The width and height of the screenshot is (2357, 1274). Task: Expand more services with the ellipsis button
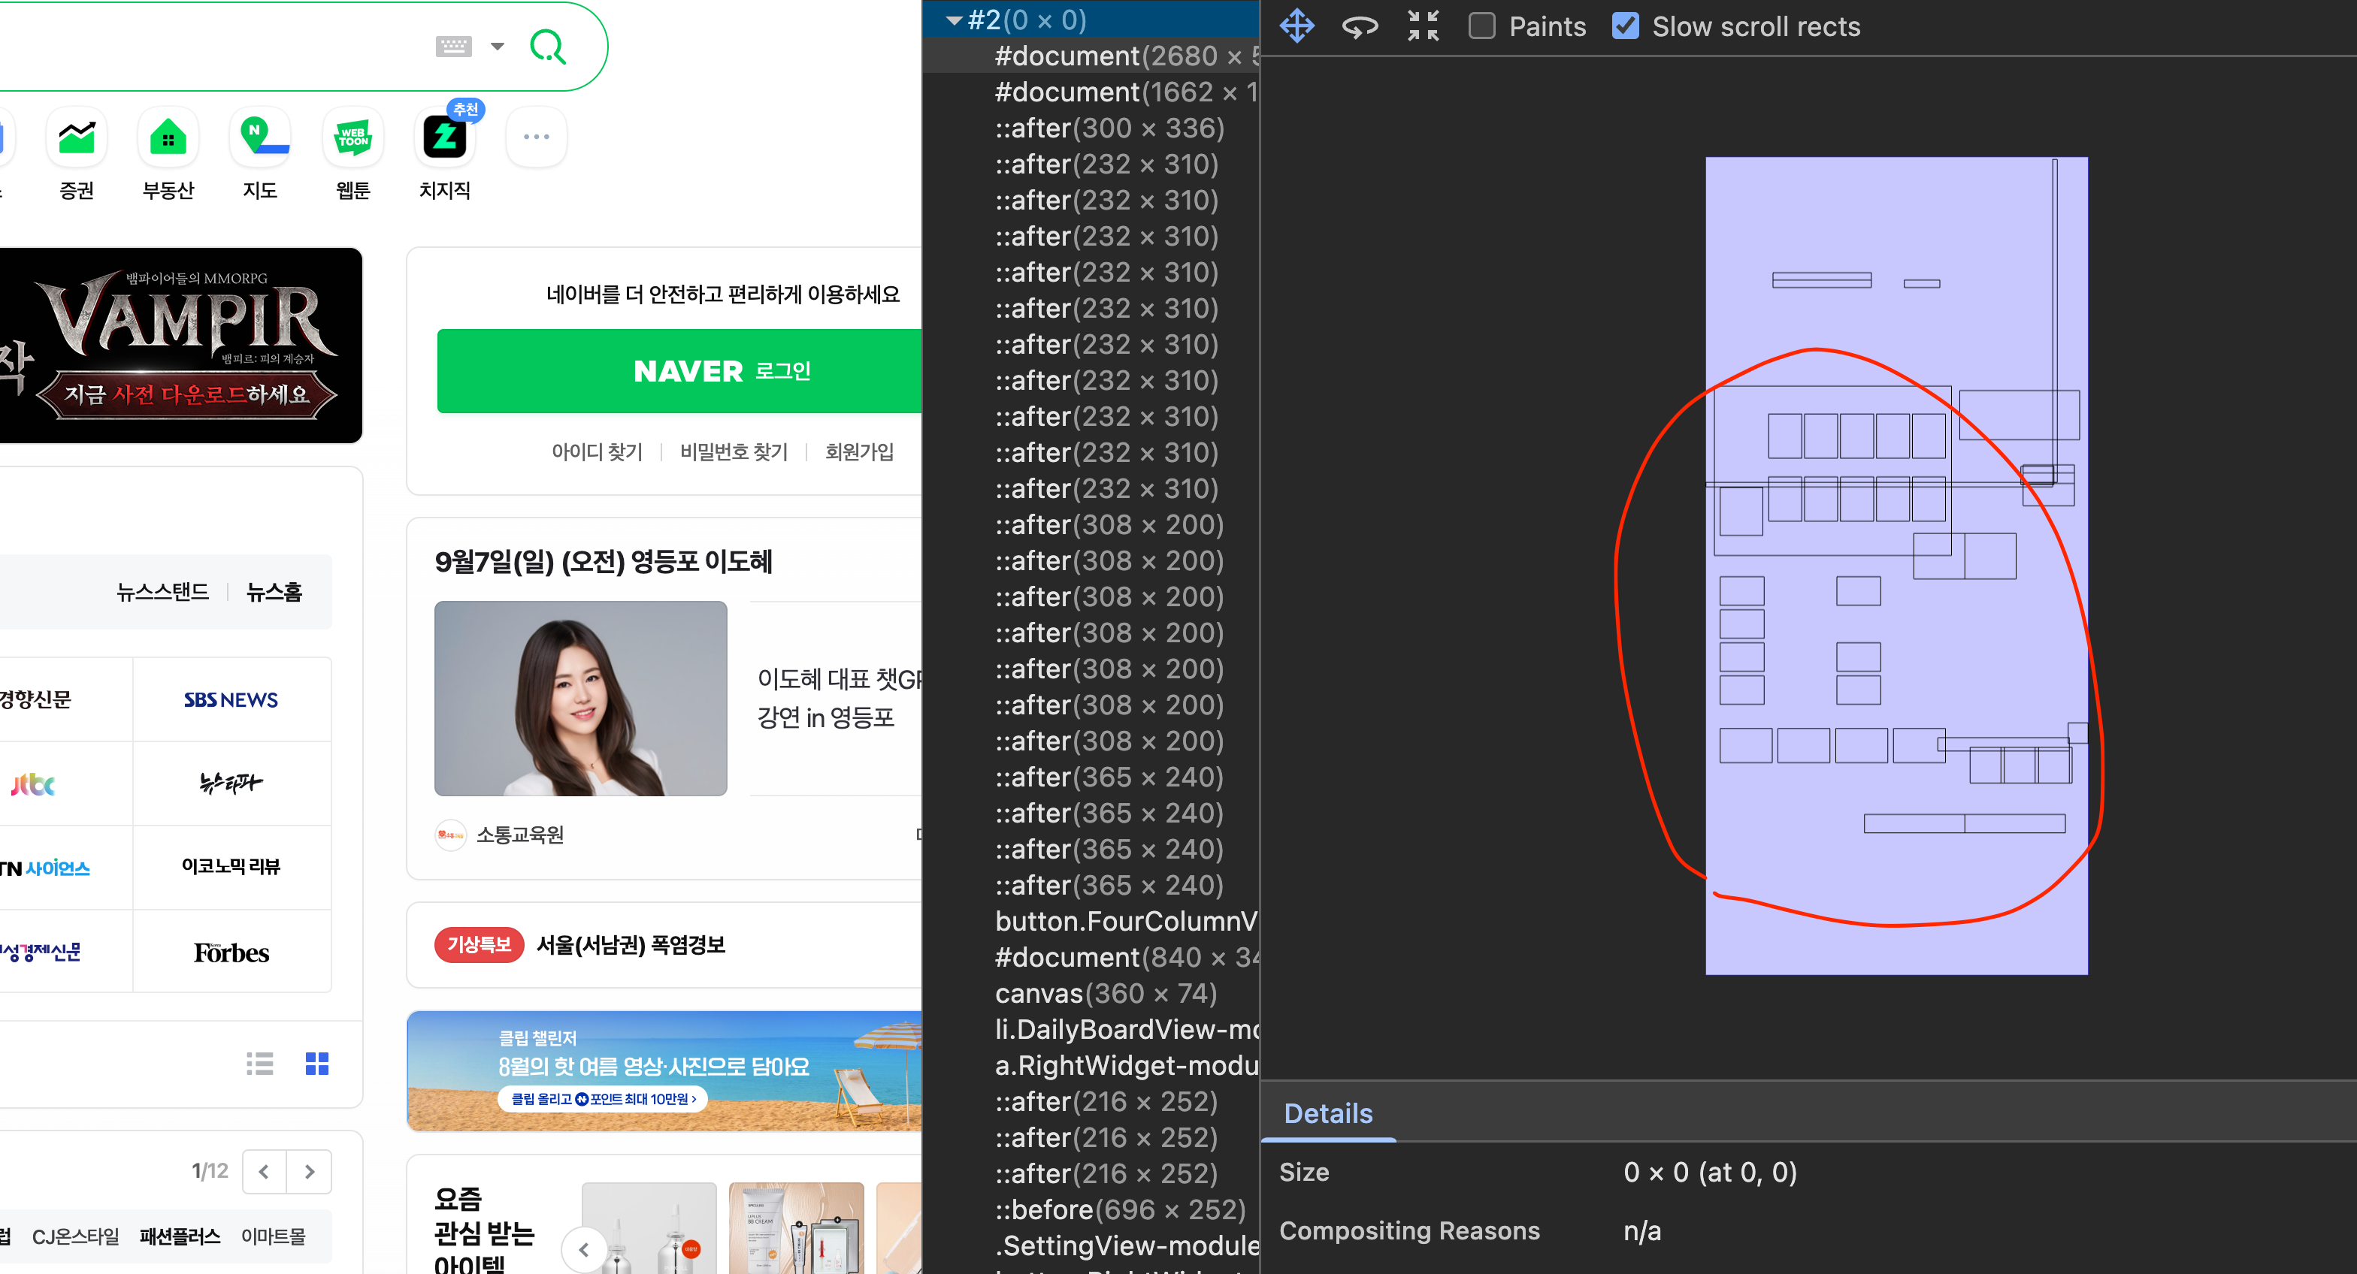(536, 137)
